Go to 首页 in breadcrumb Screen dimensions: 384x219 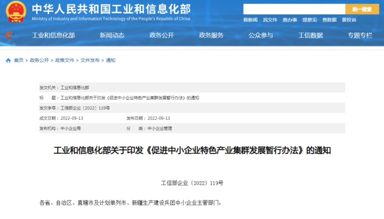(x=19, y=60)
